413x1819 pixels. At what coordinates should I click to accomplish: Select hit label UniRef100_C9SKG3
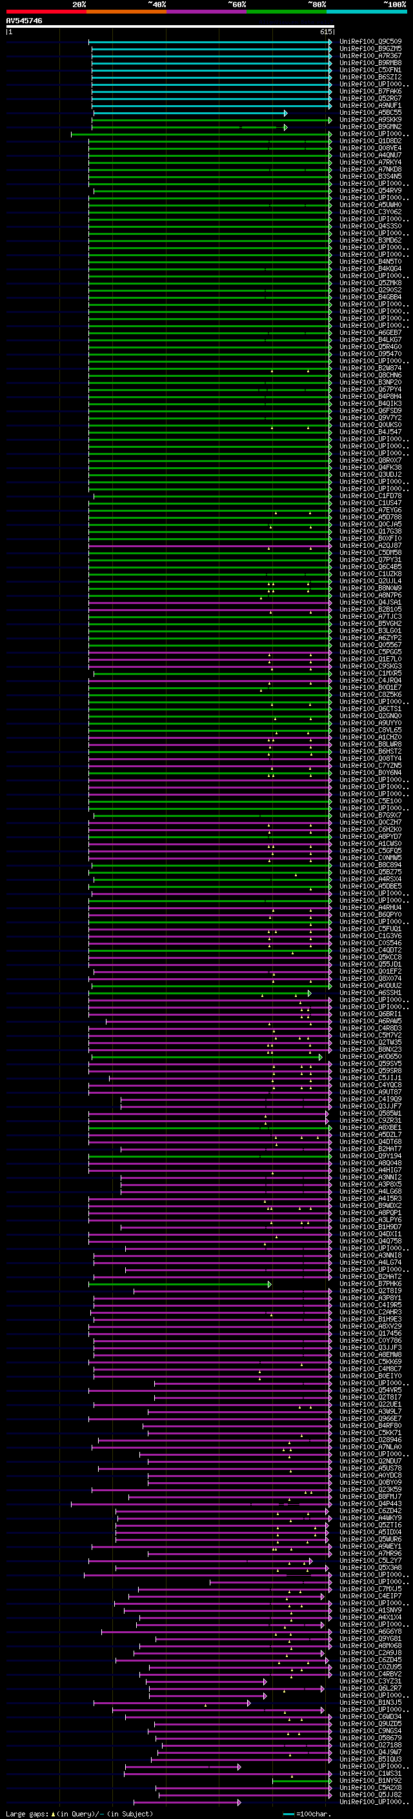tap(370, 667)
